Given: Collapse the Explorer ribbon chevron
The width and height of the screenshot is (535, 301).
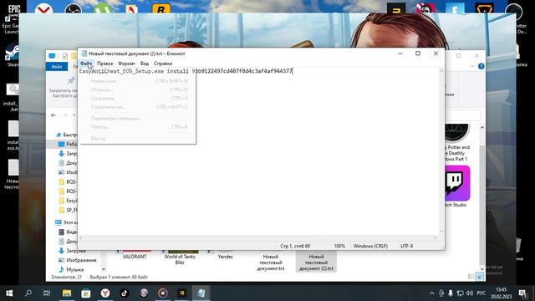Looking at the screenshot, I should [472, 66].
